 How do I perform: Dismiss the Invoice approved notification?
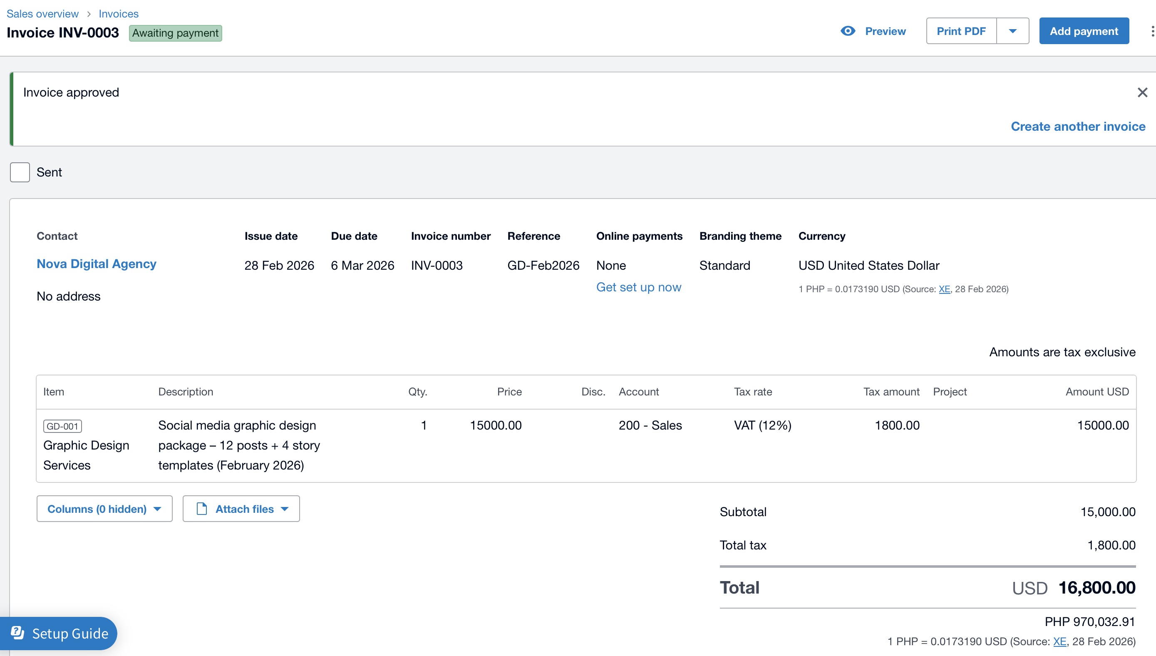point(1142,92)
